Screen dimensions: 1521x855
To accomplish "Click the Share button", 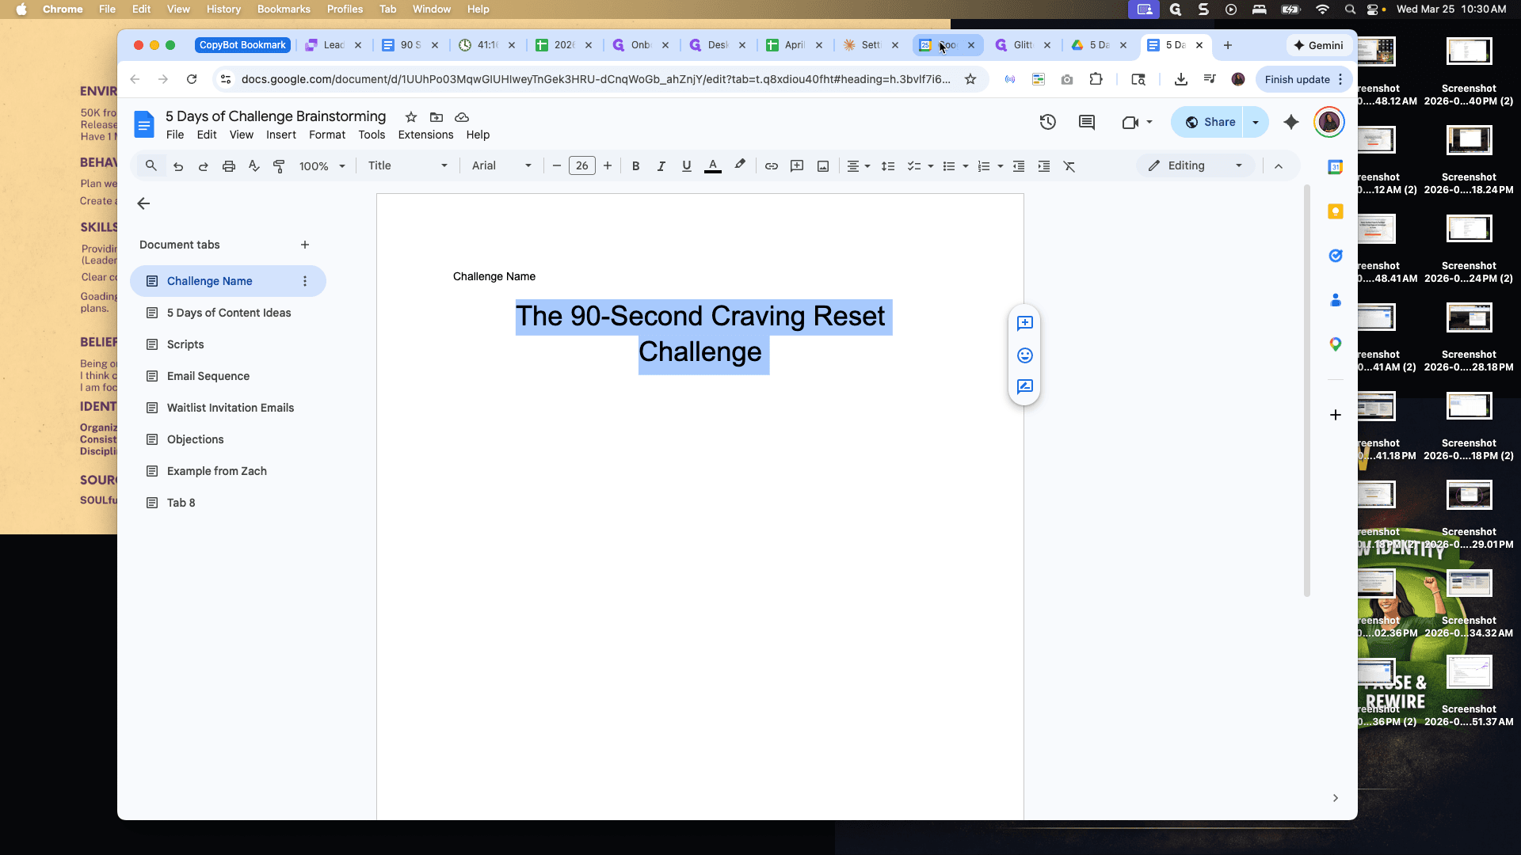I will pyautogui.click(x=1208, y=122).
